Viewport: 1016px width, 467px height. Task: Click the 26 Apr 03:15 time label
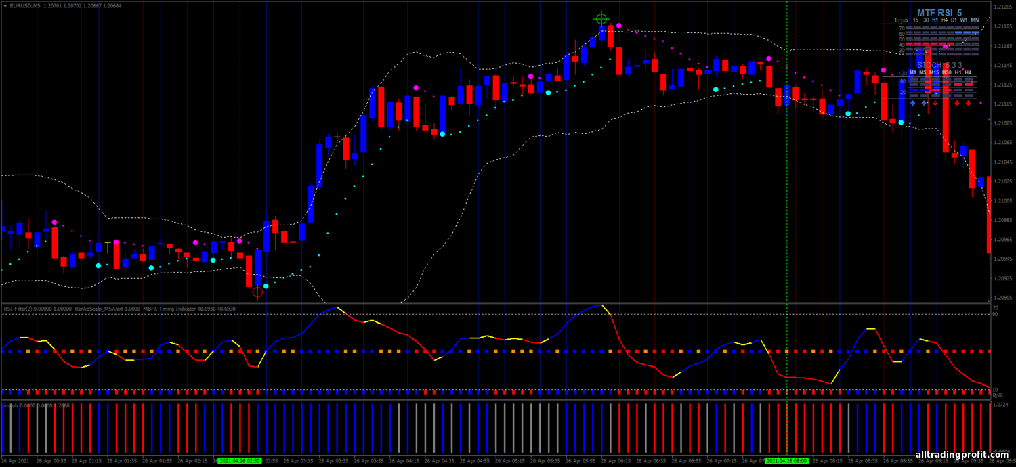(299, 460)
